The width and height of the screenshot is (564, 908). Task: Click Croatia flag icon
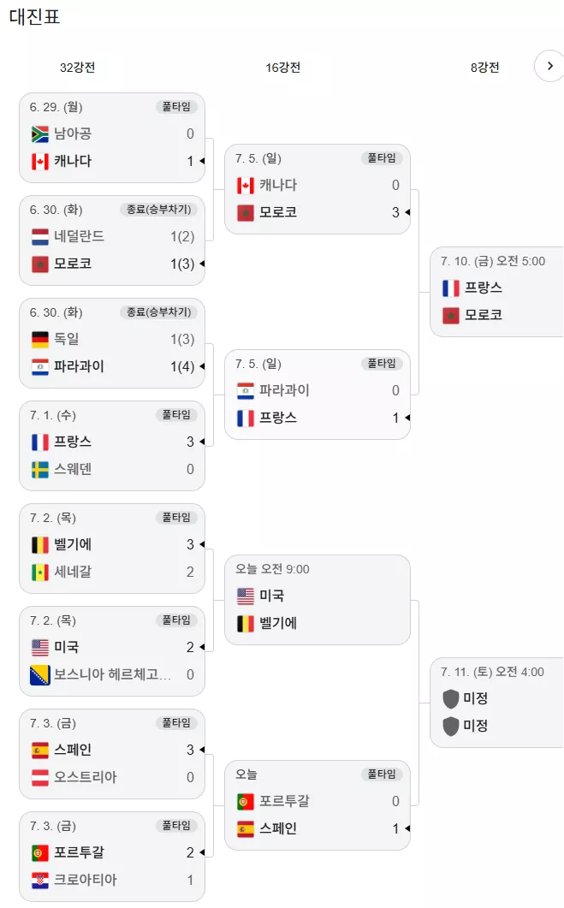coord(40,881)
